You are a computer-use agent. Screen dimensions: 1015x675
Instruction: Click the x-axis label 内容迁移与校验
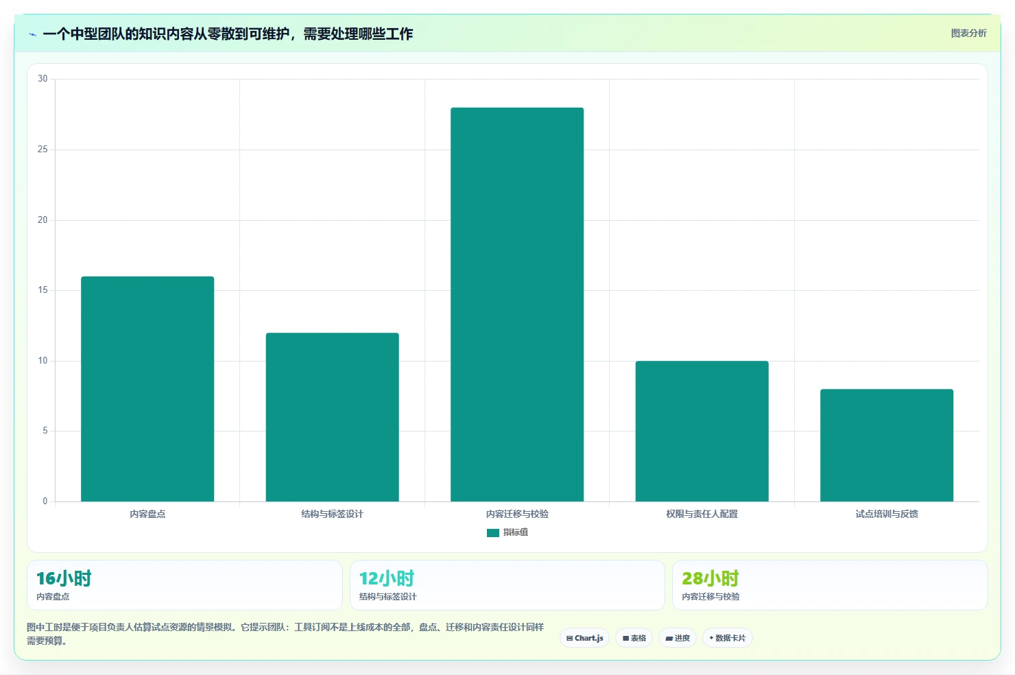coord(517,514)
